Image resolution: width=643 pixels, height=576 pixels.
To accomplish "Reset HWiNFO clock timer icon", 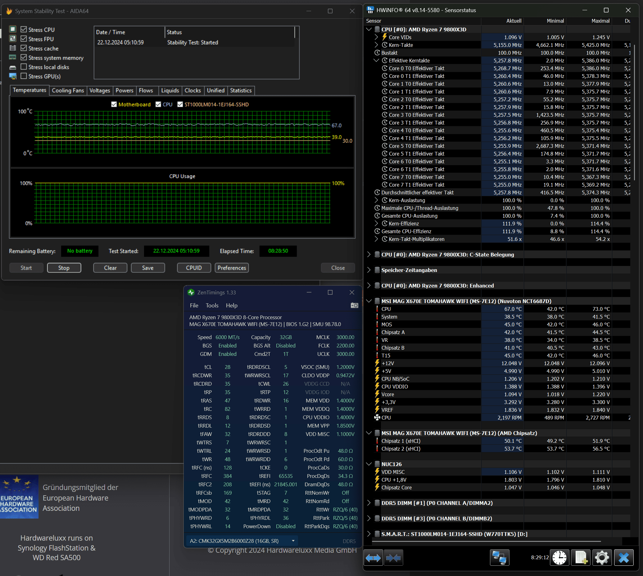I will 559,558.
